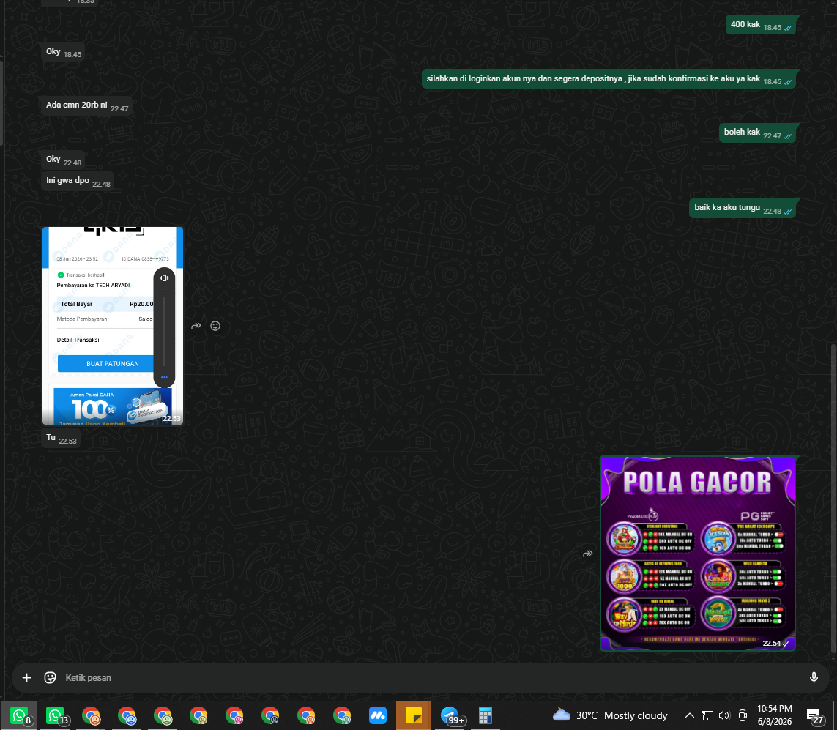The width and height of the screenshot is (837, 730).
Task: Open the attach plus menu
Action: coord(26,678)
